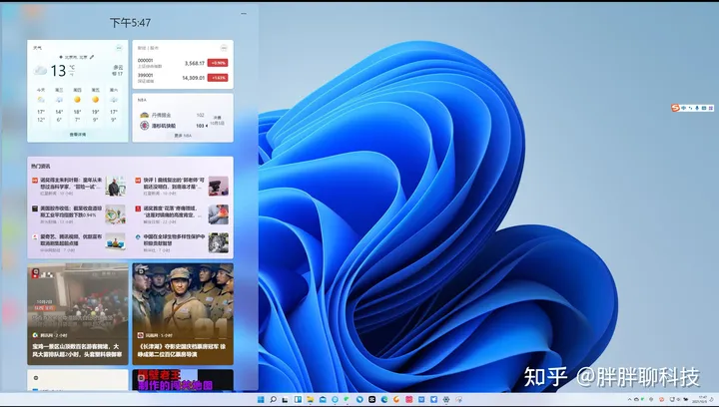Select the forecast column showing 14° and 6°
719x407 pixels.
[x=59, y=105]
